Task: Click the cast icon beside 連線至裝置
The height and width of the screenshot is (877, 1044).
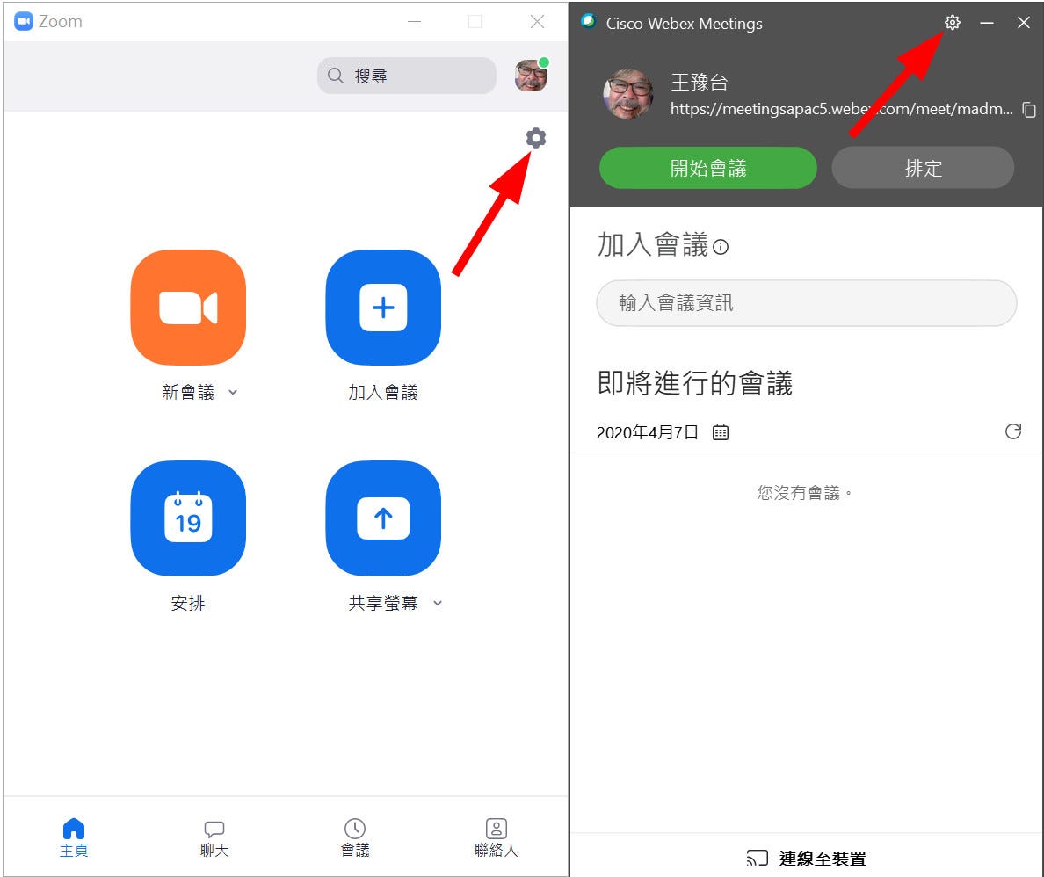Action: click(757, 858)
